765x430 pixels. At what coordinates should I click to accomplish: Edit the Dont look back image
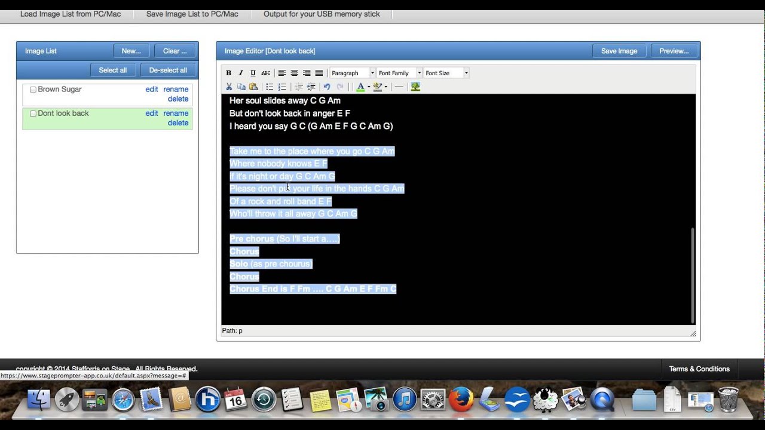pos(152,113)
